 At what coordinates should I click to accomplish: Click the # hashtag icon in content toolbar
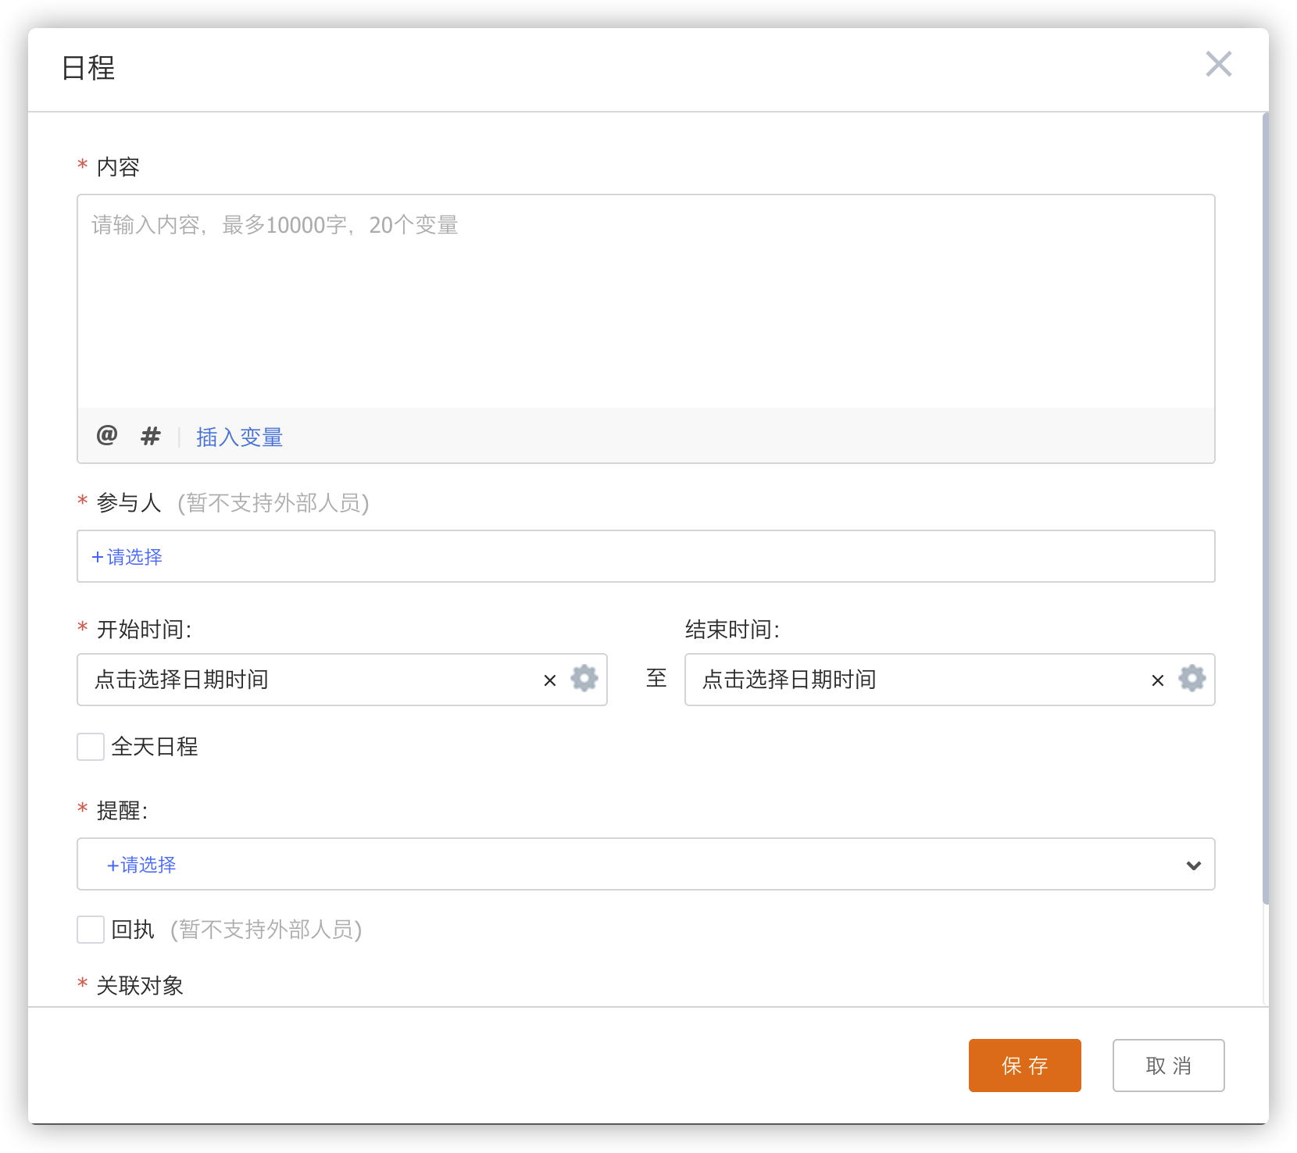tap(150, 436)
